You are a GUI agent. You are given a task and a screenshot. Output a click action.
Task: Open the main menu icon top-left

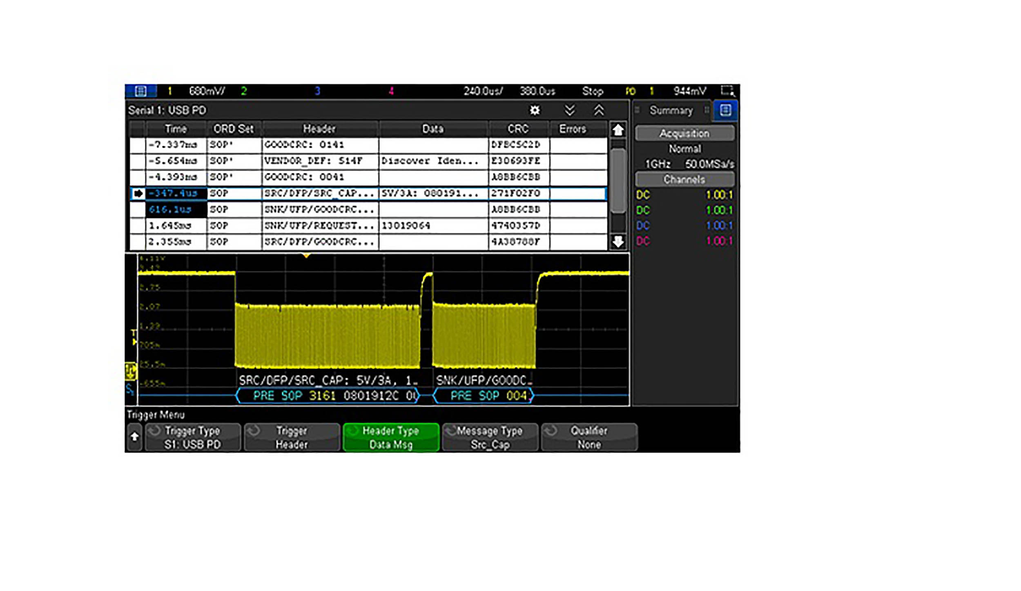[140, 91]
